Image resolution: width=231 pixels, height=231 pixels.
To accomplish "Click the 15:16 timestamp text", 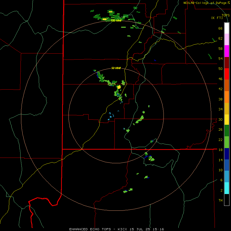I will (x=159, y=229).
